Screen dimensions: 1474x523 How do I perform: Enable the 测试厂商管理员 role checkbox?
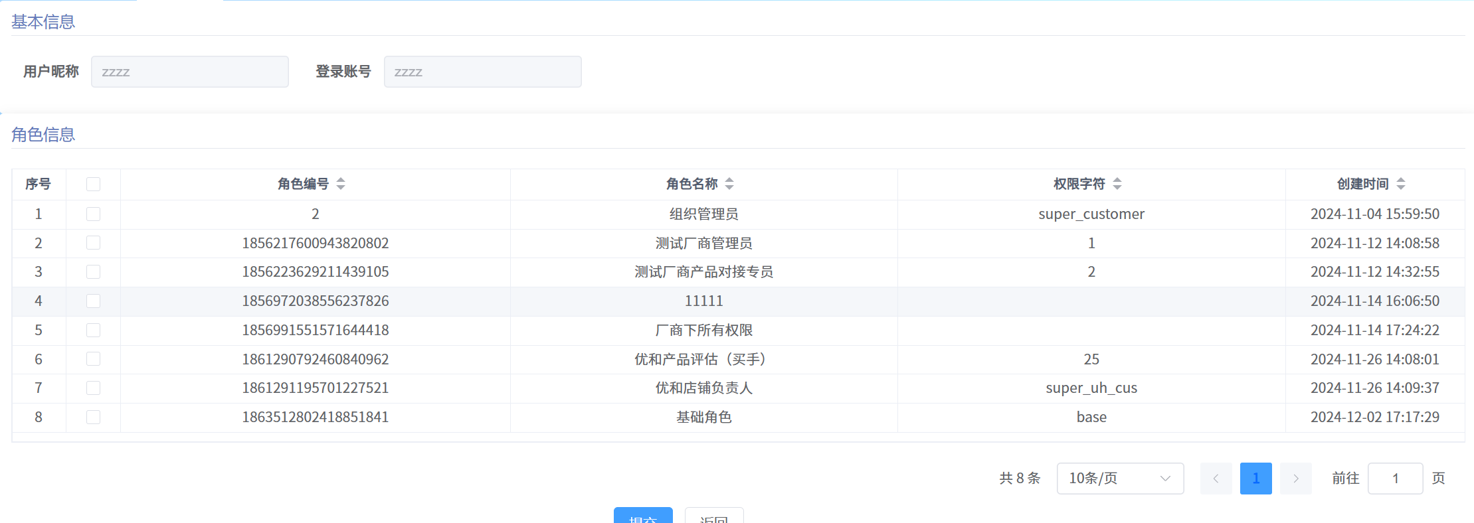pyautogui.click(x=93, y=243)
